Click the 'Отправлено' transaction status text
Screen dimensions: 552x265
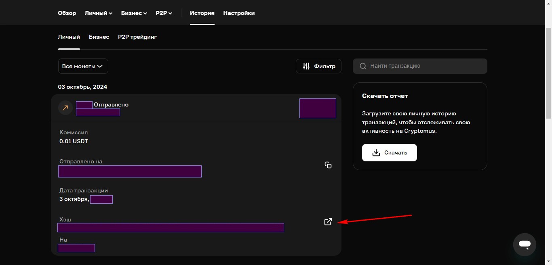[x=111, y=104]
